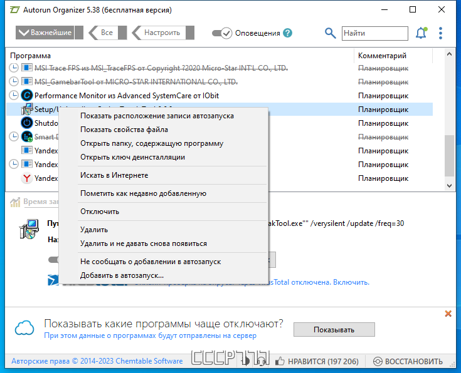Click the thumbs-up Нравится icon
The image size is (461, 373).
280,361
